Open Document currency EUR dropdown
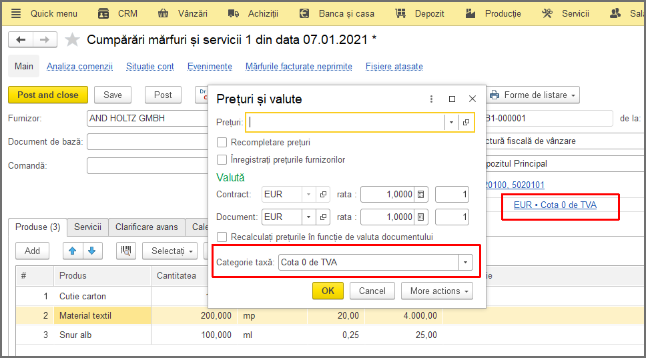Viewport: 646px width, 358px height. tap(308, 217)
